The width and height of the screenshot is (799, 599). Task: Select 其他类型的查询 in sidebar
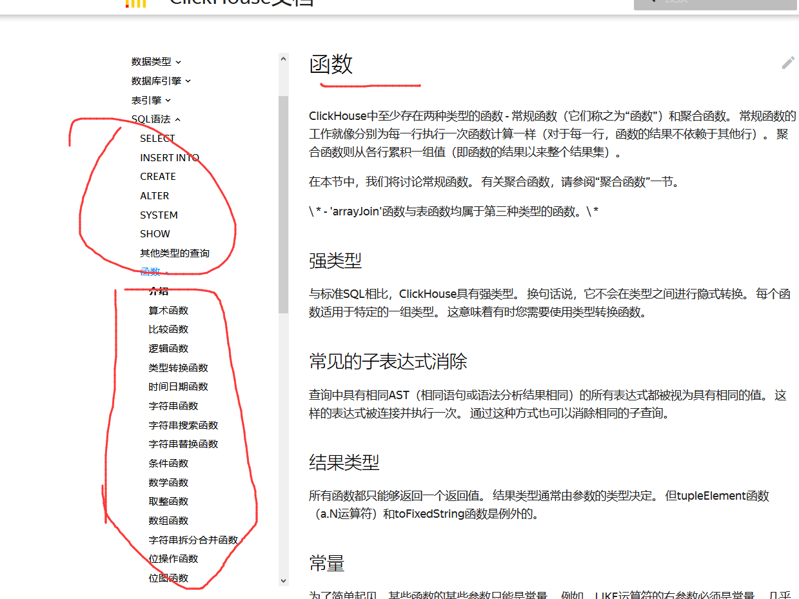tap(175, 253)
